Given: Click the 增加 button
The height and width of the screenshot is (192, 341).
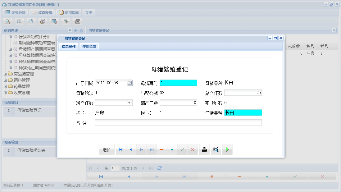Looking at the screenshot, I should pos(107,149).
